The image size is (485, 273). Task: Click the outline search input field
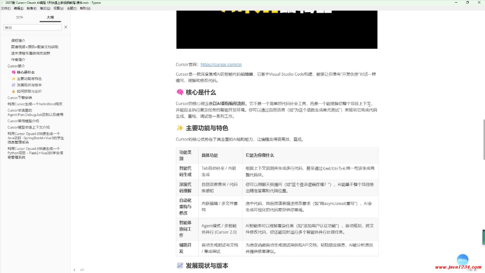(32, 27)
